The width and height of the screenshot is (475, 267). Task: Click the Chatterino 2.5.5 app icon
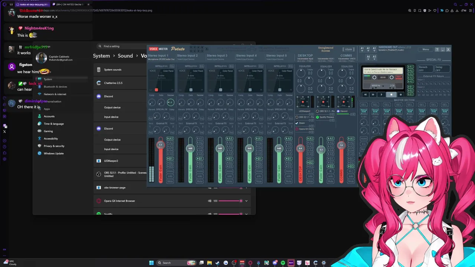coord(99,83)
